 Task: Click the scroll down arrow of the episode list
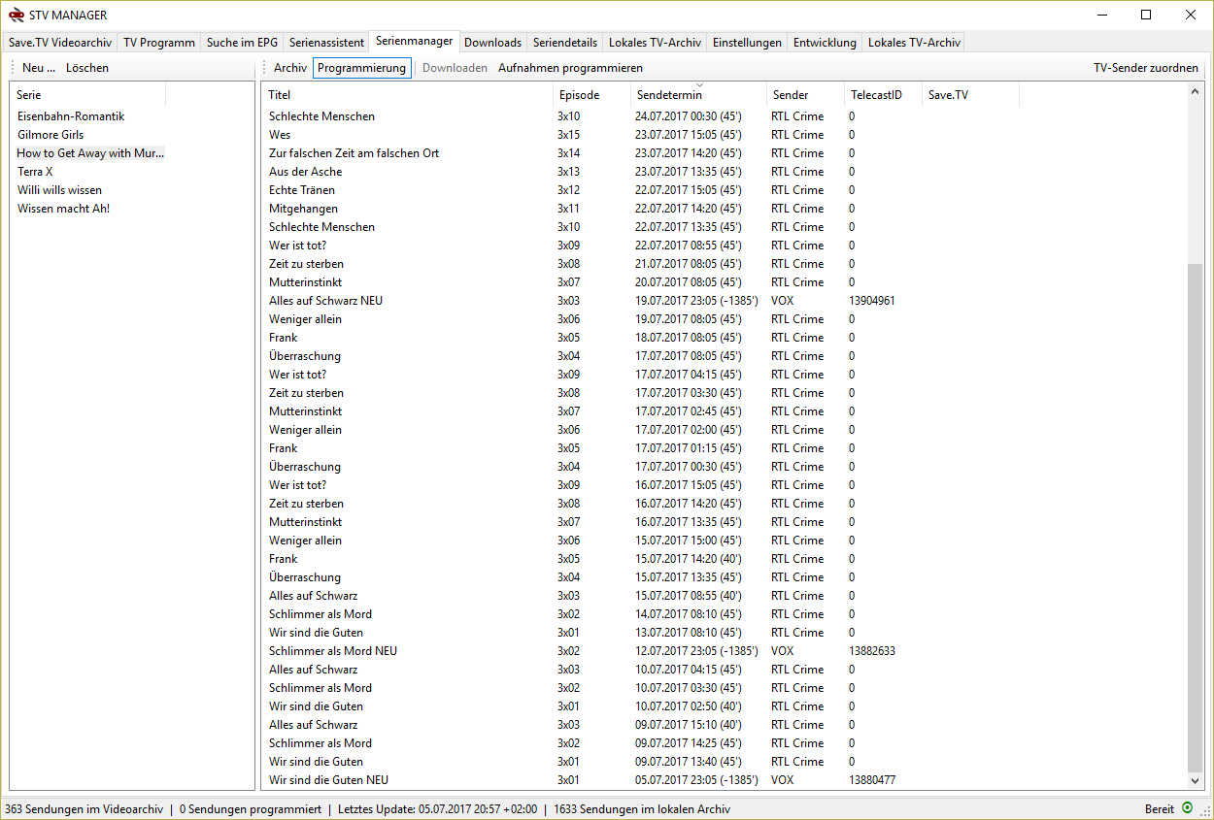pyautogui.click(x=1195, y=780)
